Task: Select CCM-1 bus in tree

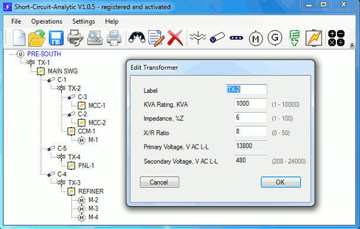Action: coord(87,131)
